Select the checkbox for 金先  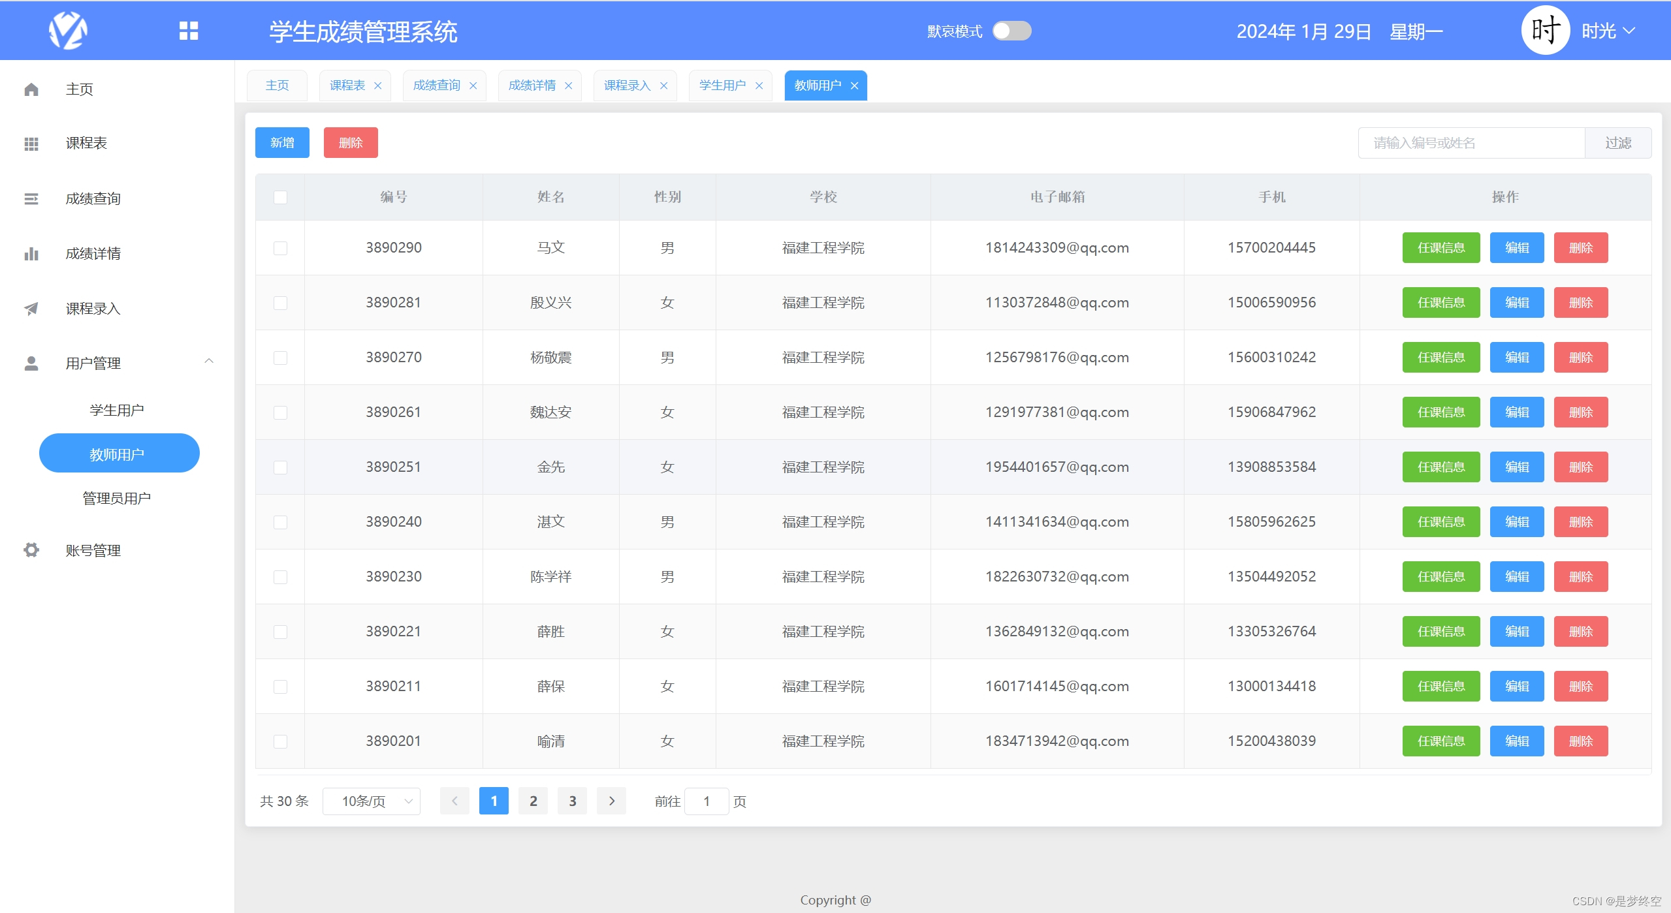(280, 467)
